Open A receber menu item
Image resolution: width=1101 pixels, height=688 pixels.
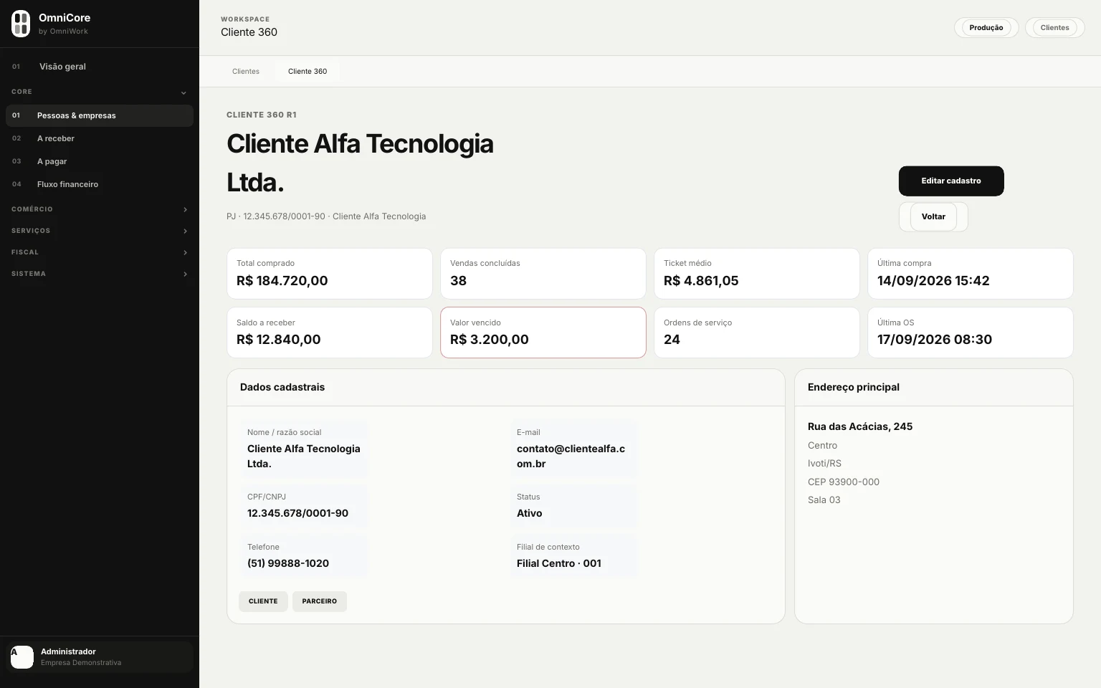99,138
